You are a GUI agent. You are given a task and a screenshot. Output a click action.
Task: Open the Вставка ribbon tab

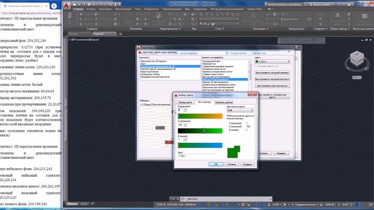[x=91, y=9]
